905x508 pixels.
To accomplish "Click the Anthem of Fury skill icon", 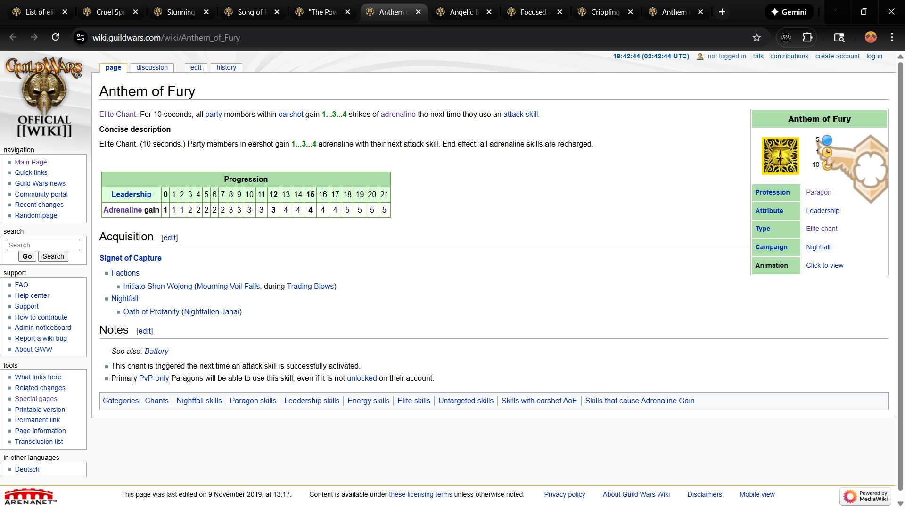I will click(x=780, y=156).
